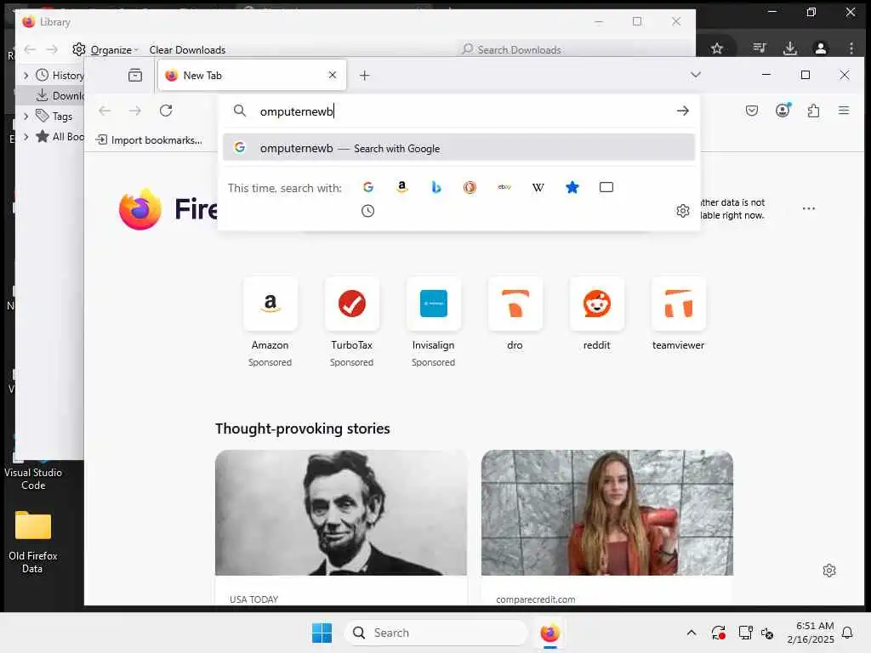This screenshot has width=871, height=653.
Task: Select Downloads item in Library sidebar
Action: pos(51,95)
